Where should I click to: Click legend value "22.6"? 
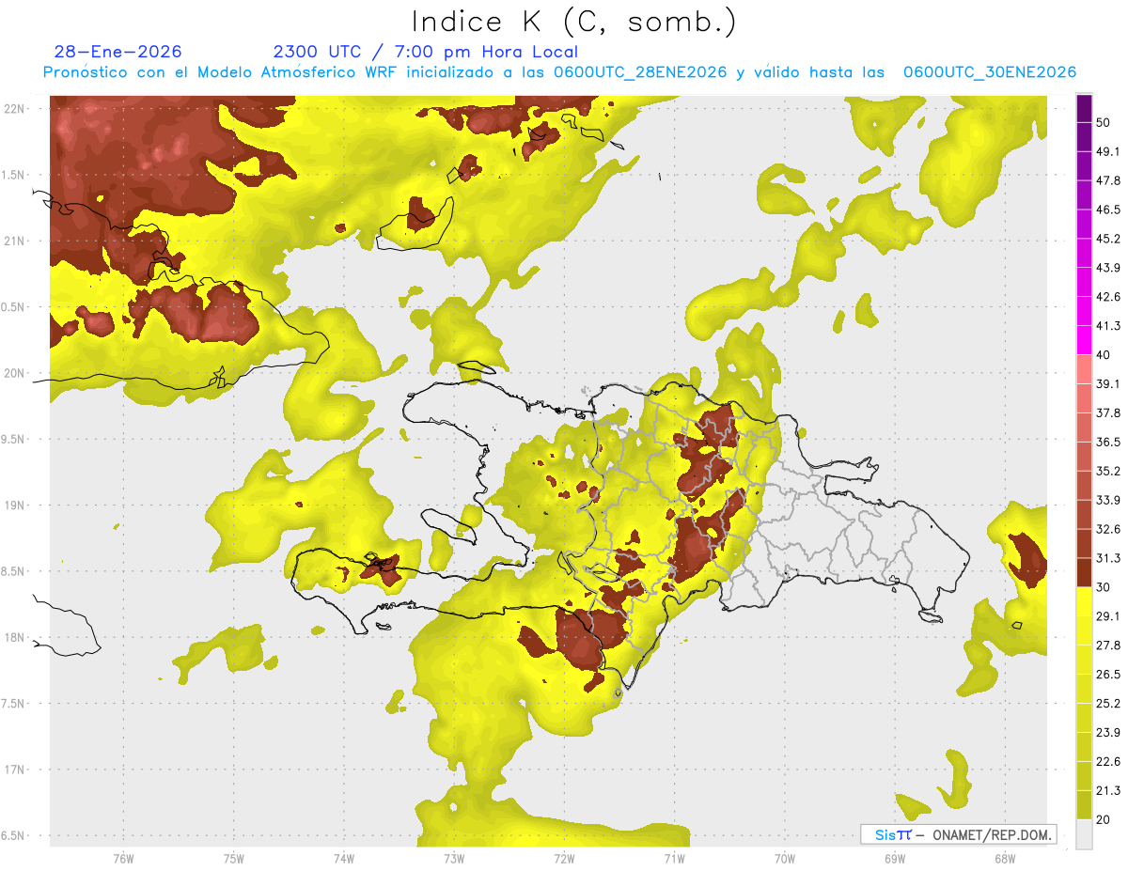[x=1108, y=761]
